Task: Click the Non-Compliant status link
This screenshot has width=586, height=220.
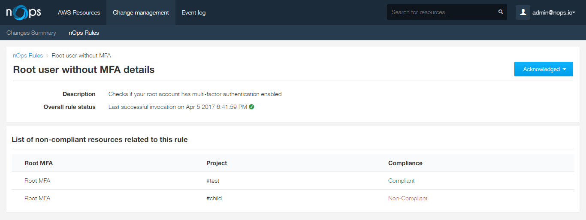Action: tap(408, 198)
